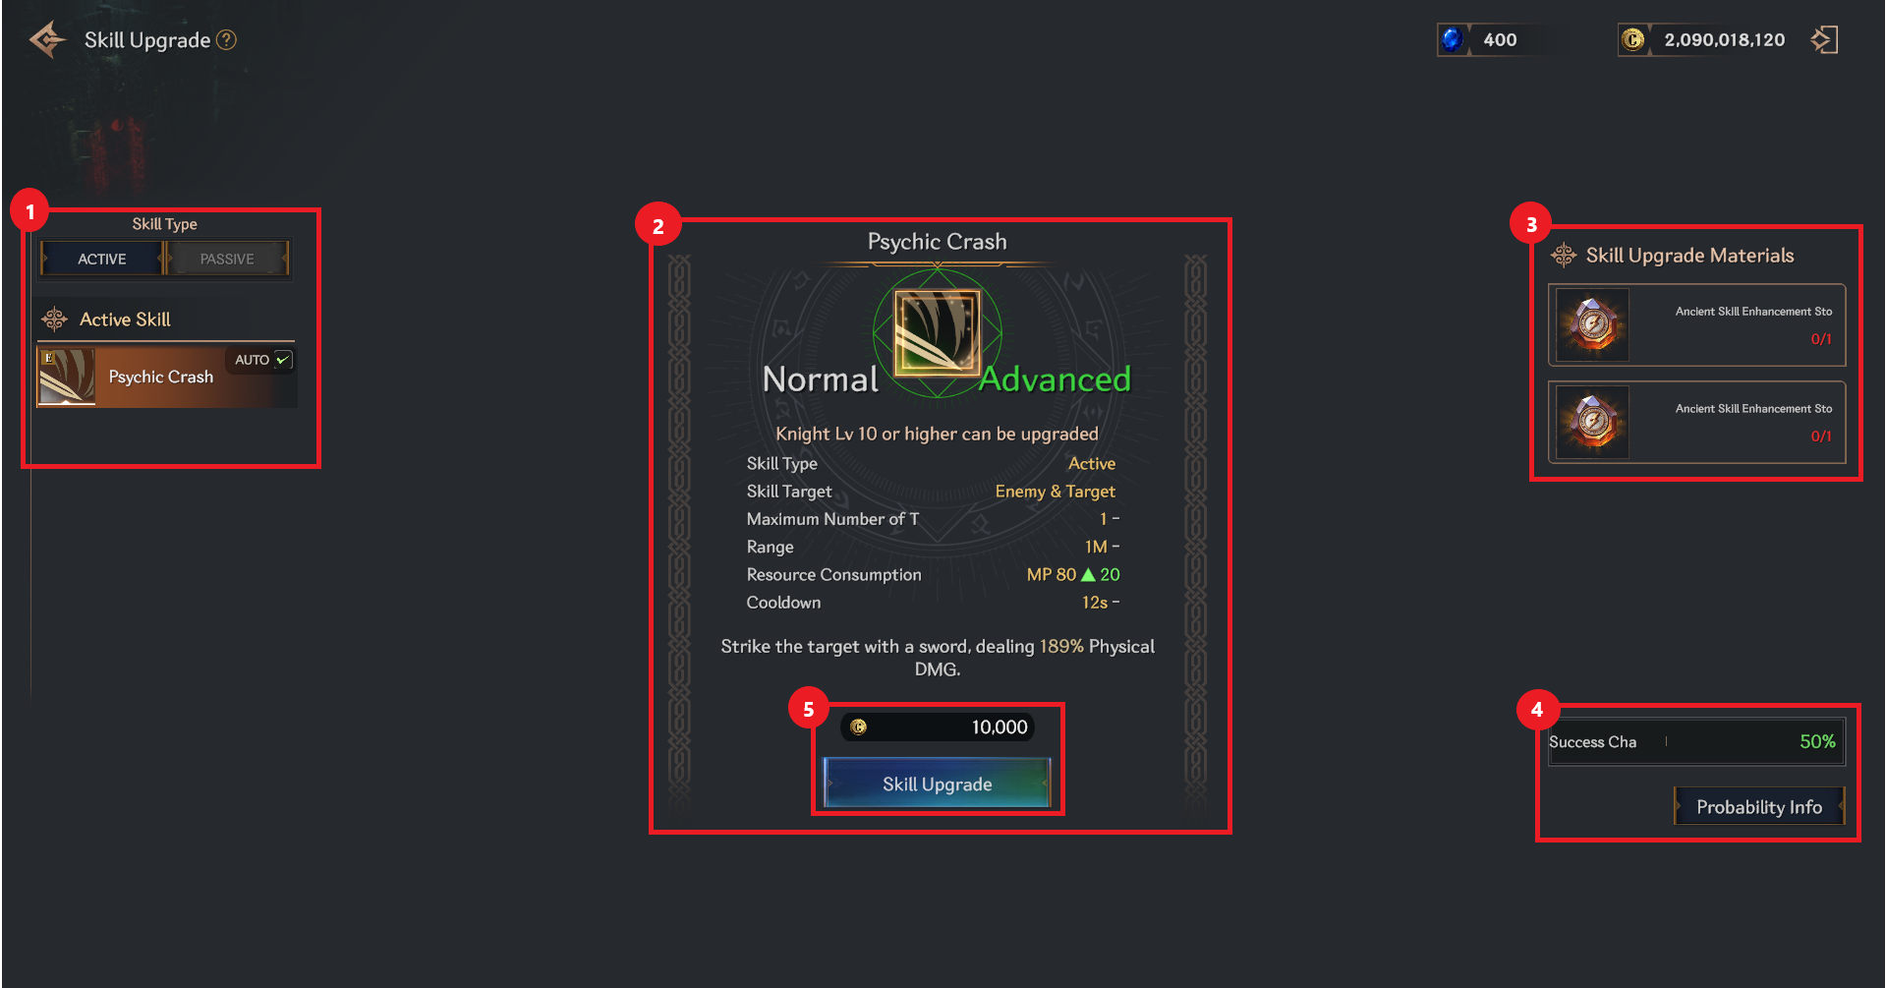Click the back arrow emblem icon
Image resolution: width=1886 pixels, height=988 pixels.
point(47,40)
